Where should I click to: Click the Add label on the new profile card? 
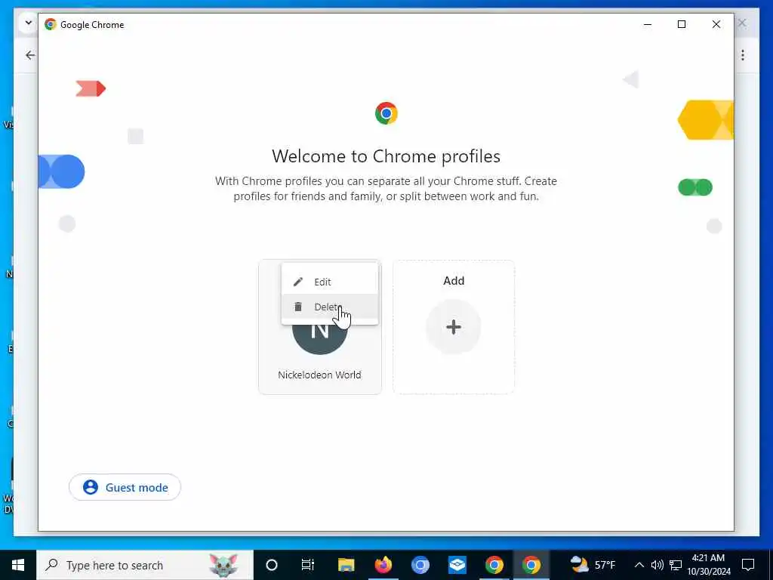pyautogui.click(x=454, y=281)
